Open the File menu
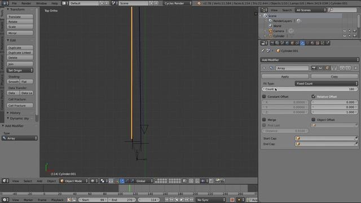The width and height of the screenshot is (361, 203). pos(14,3)
